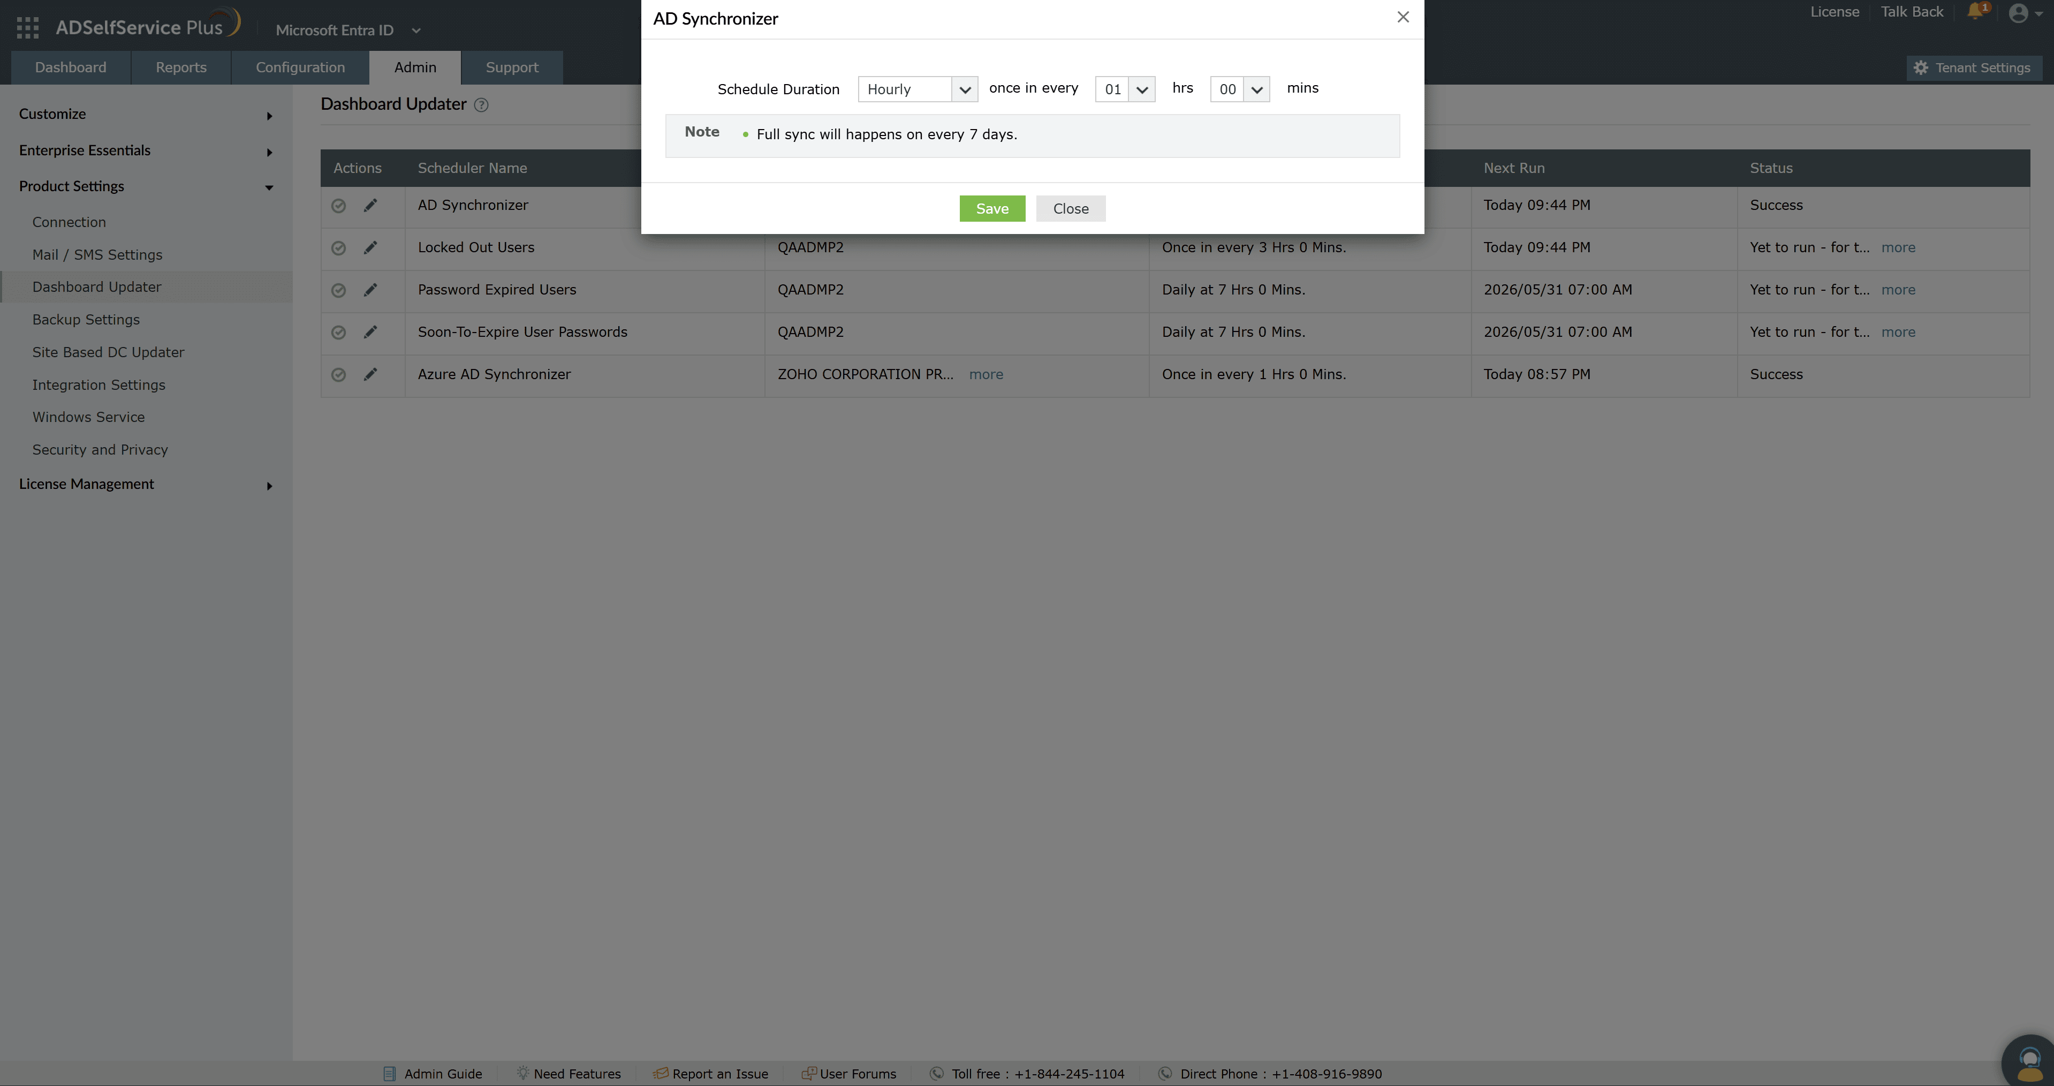The height and width of the screenshot is (1086, 2054).
Task: Click the License link in header
Action: (1835, 12)
